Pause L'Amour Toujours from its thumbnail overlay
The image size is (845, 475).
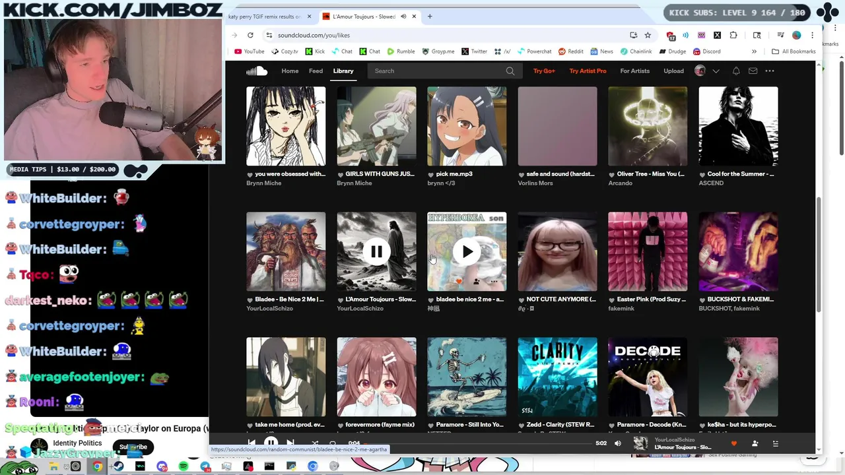[376, 251]
